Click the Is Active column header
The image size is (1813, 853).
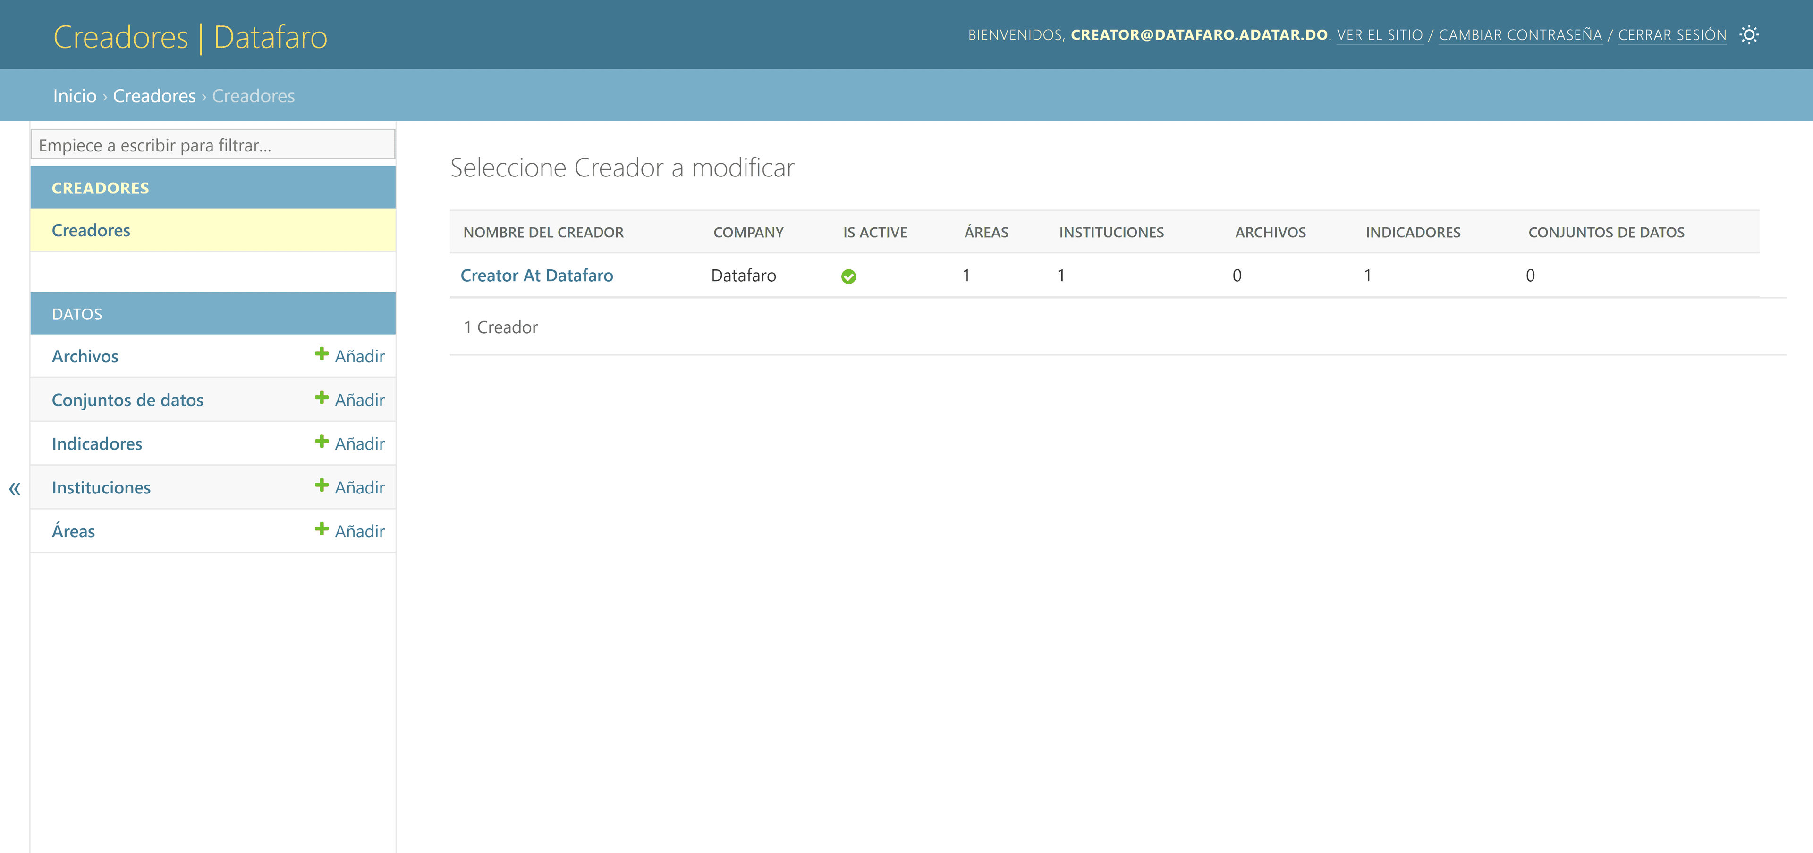click(x=875, y=233)
